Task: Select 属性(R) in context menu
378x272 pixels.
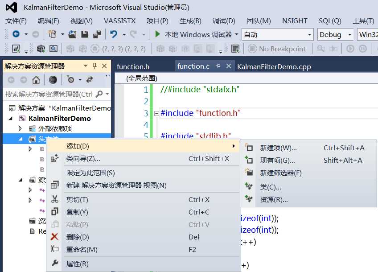Action: click(144, 264)
